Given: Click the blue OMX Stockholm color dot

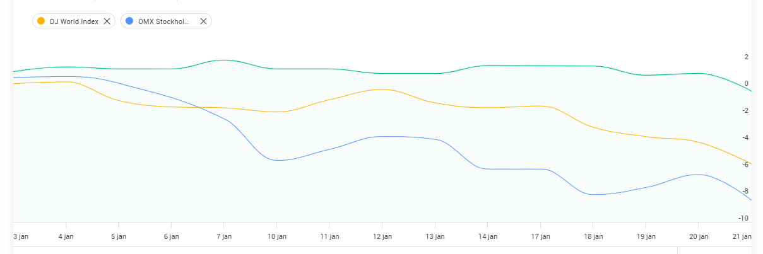Looking at the screenshot, I should (x=129, y=21).
